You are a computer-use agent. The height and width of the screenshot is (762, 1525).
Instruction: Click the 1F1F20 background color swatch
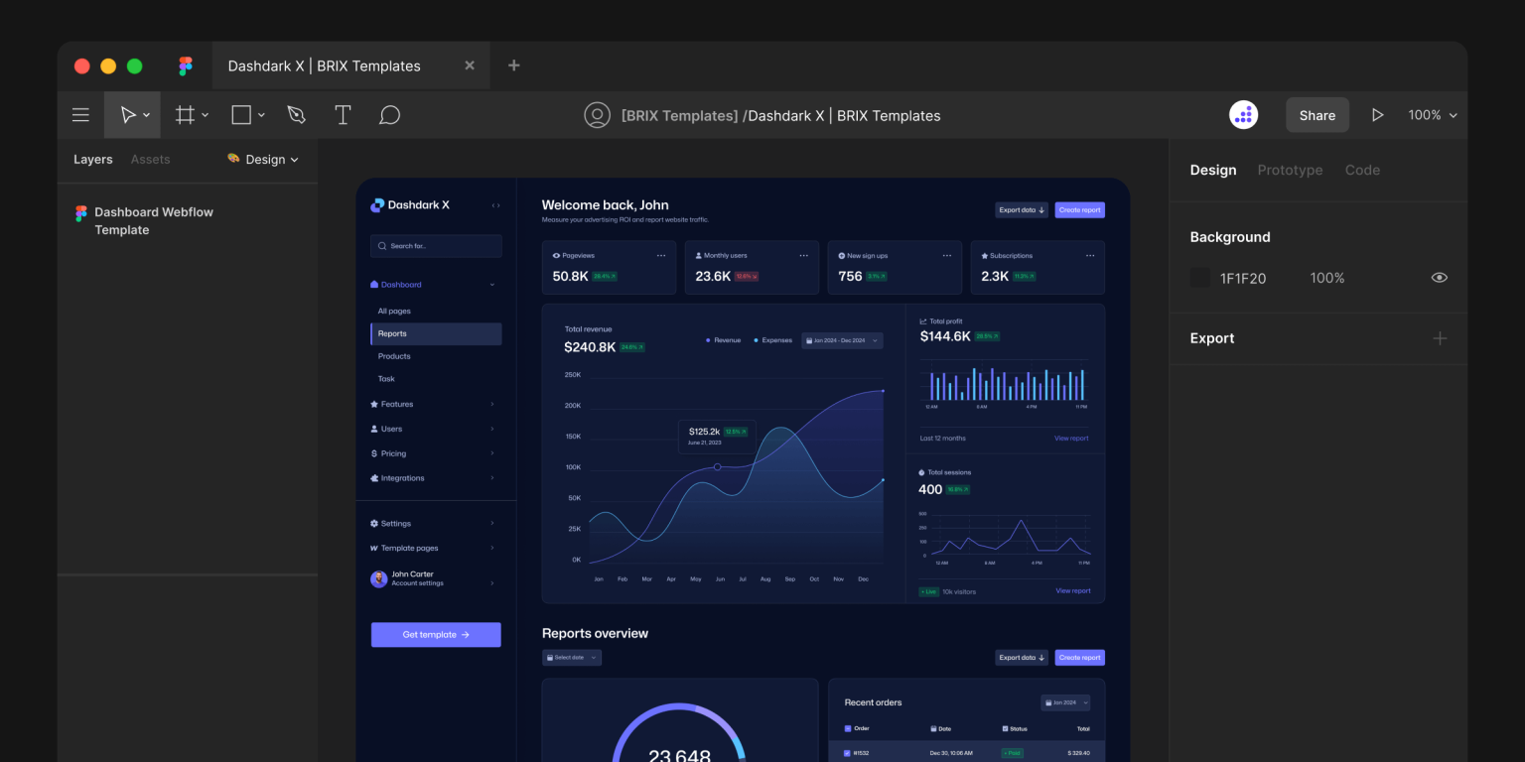[1199, 277]
